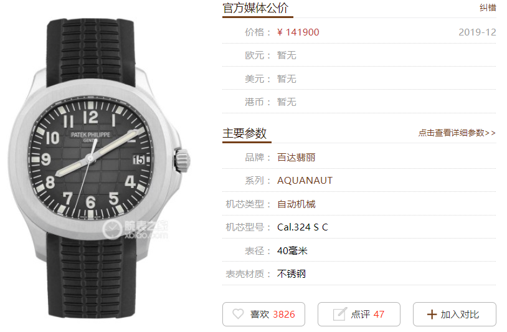Select the 主要参数 section heading
Screen dimensions: 507x332
pos(244,133)
